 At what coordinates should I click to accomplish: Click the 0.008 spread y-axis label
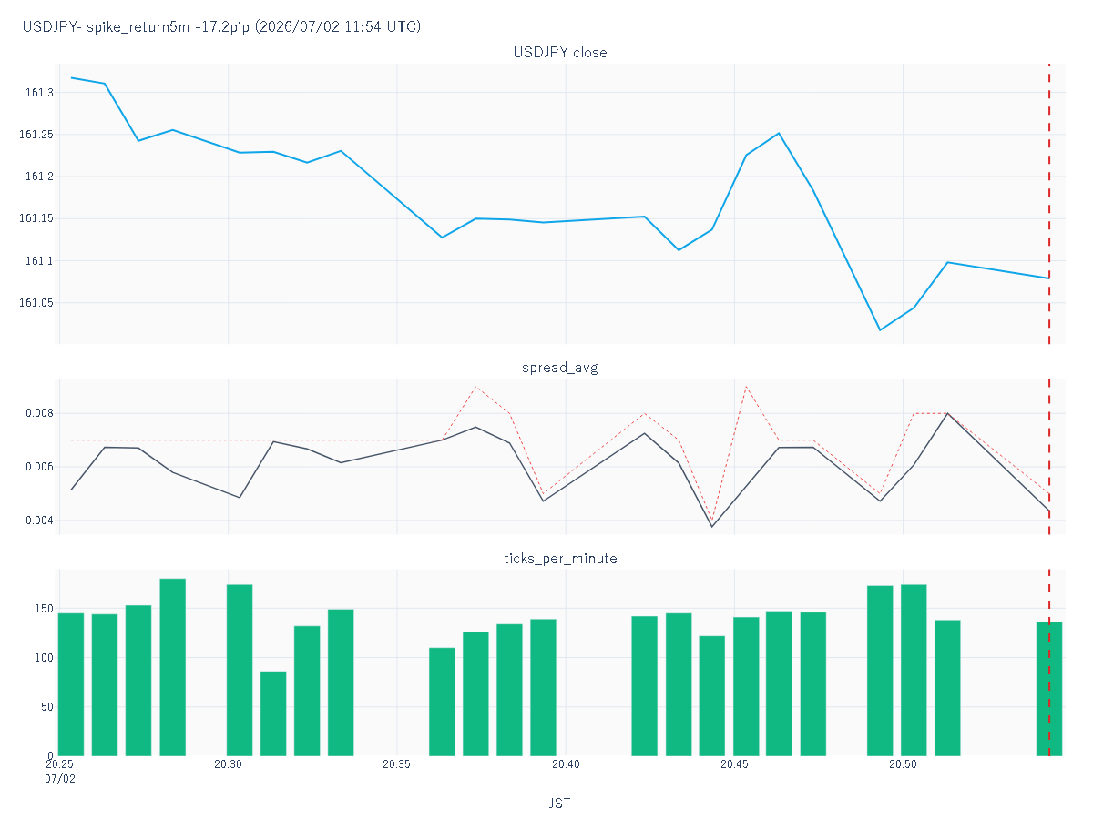click(x=38, y=413)
